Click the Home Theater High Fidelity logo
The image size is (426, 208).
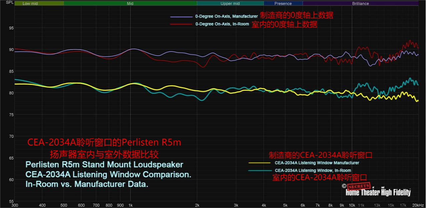tap(378, 193)
